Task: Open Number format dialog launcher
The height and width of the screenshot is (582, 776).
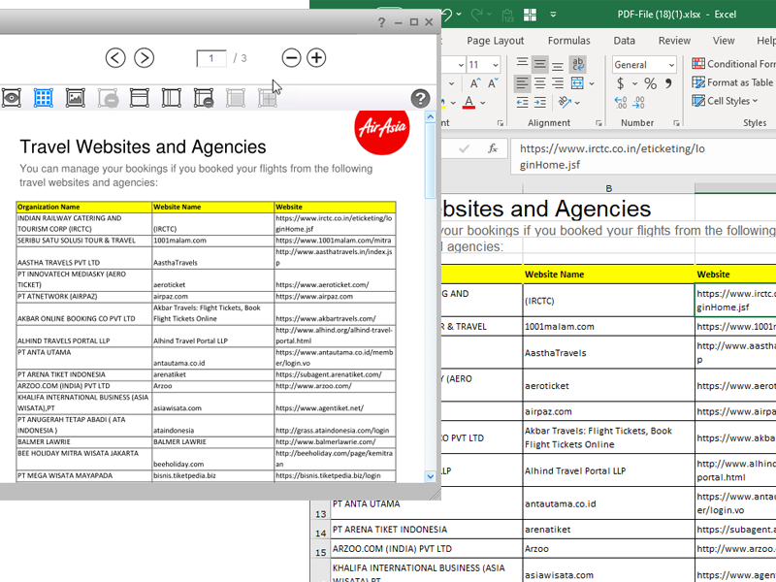Action: tap(676, 123)
